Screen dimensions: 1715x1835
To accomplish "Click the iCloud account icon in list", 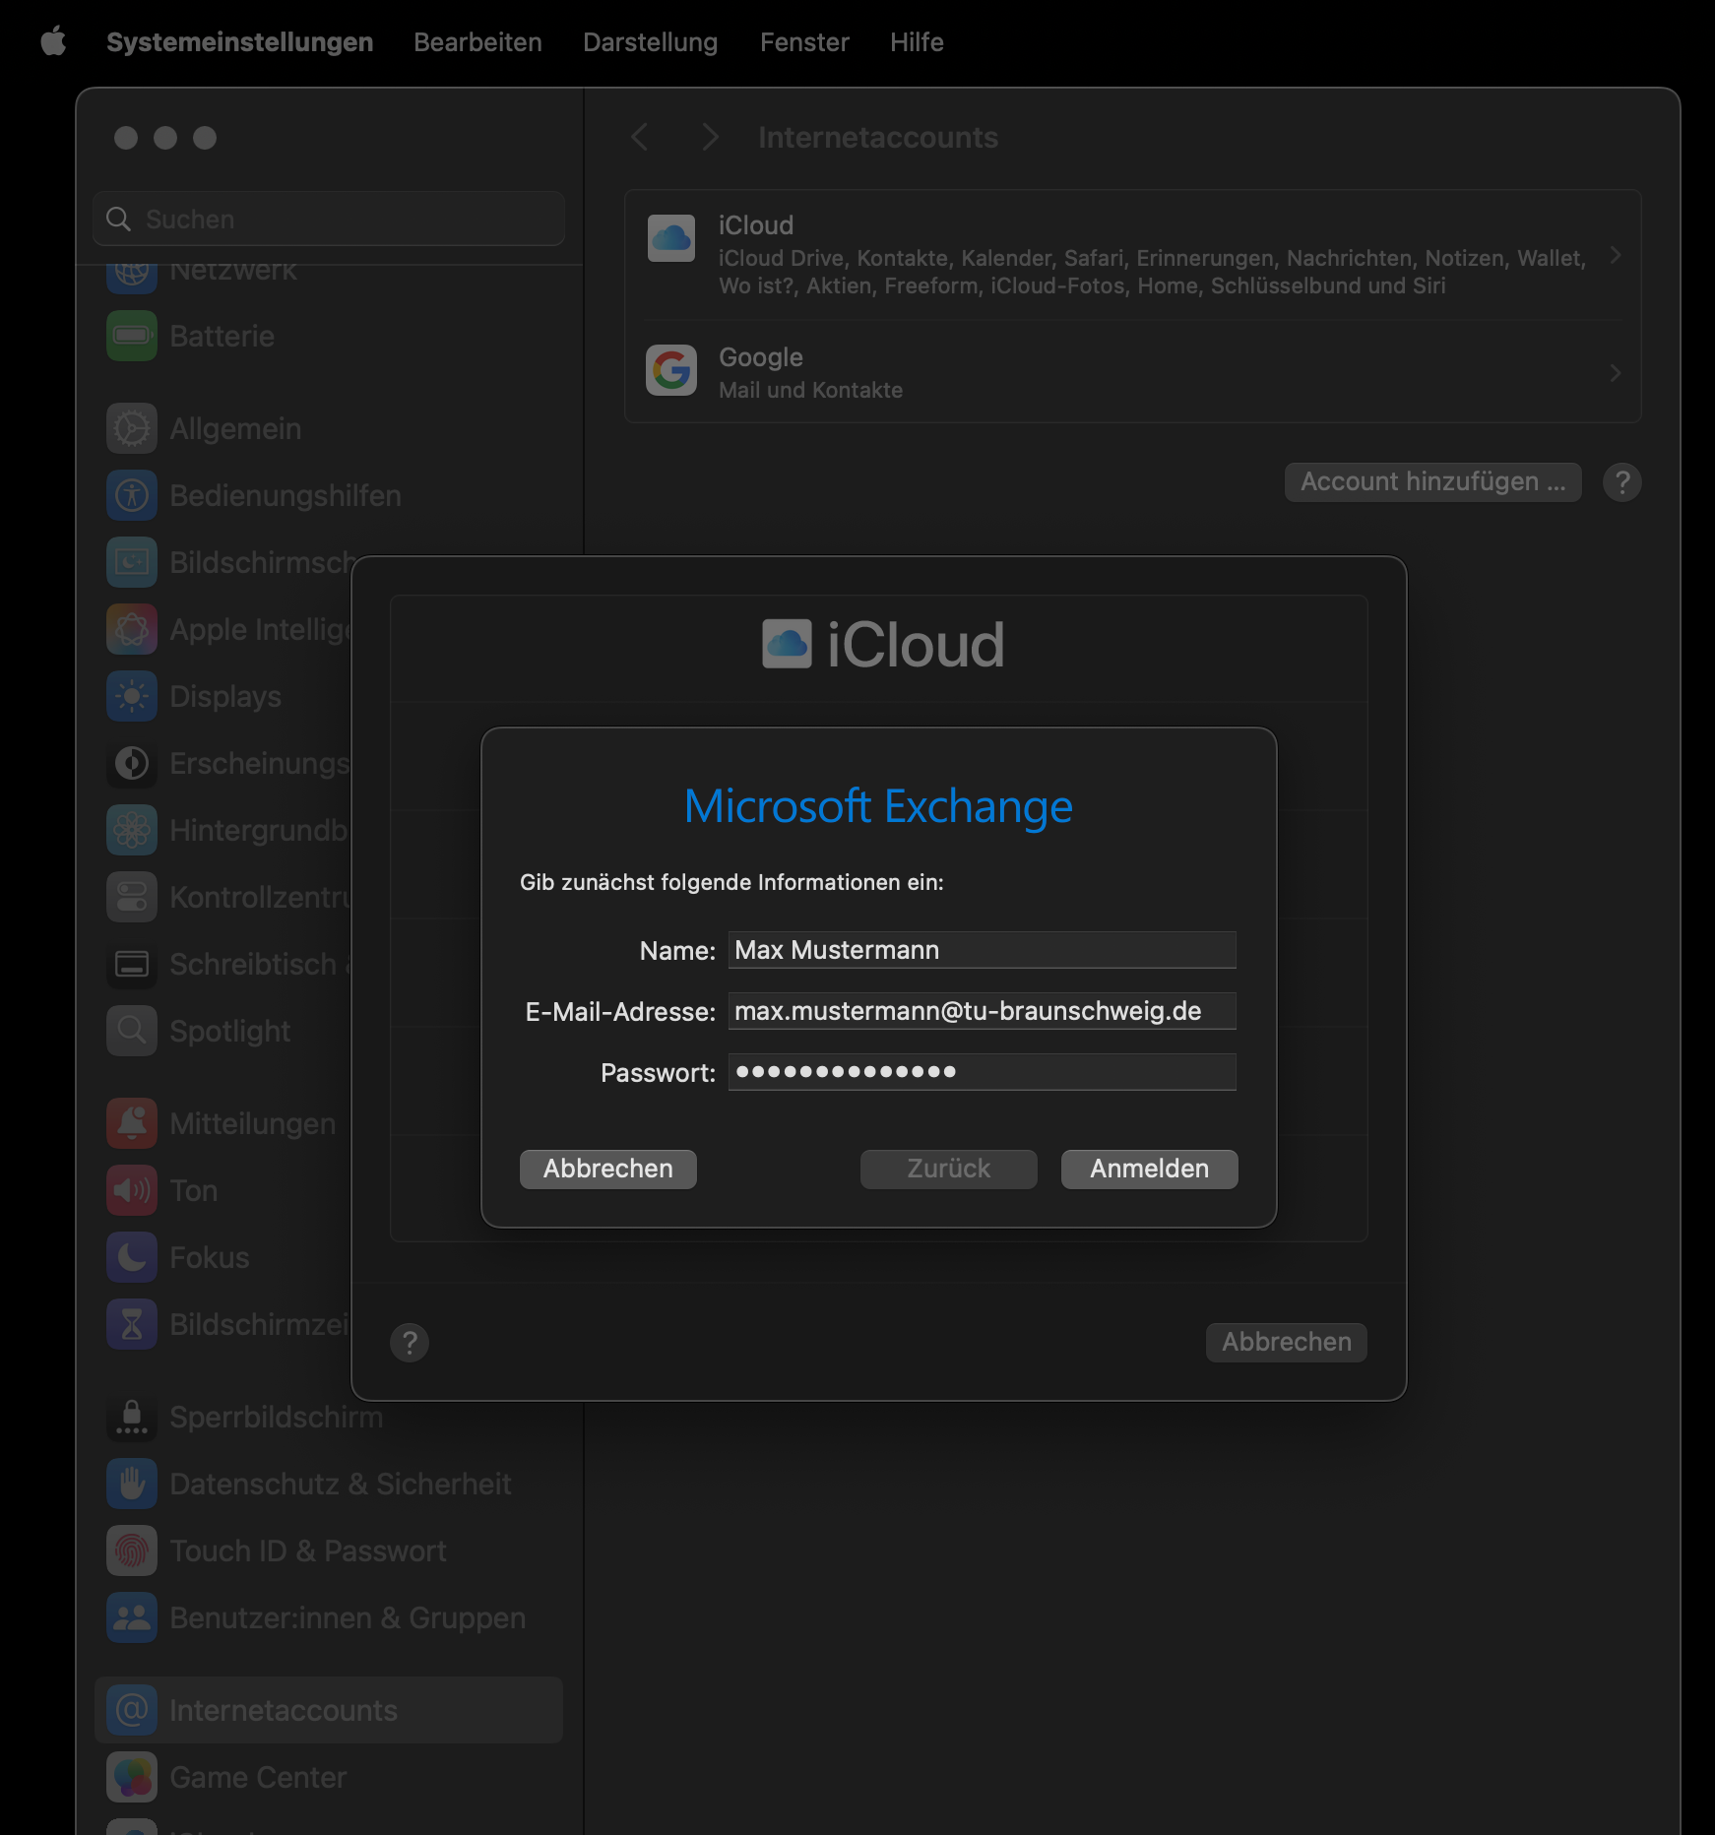I will coord(671,238).
